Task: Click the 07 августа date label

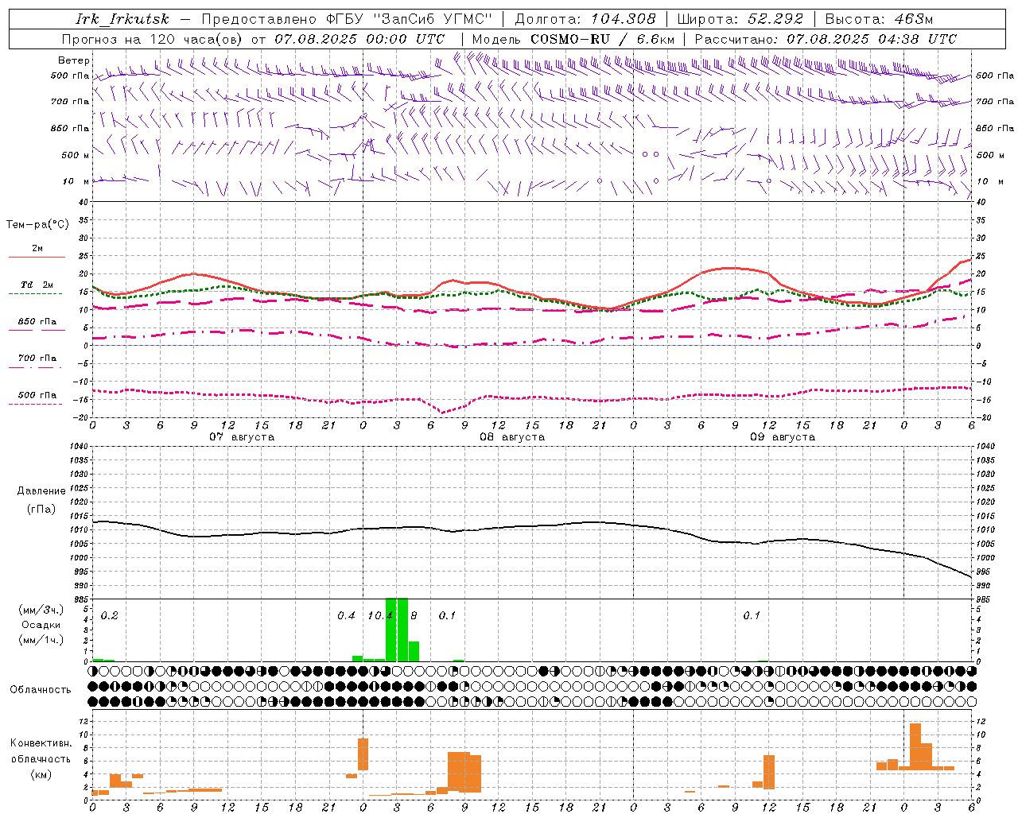Action: pyautogui.click(x=242, y=437)
